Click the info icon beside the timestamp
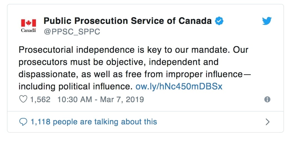Viewport: 297px width, 141px height. (x=267, y=100)
